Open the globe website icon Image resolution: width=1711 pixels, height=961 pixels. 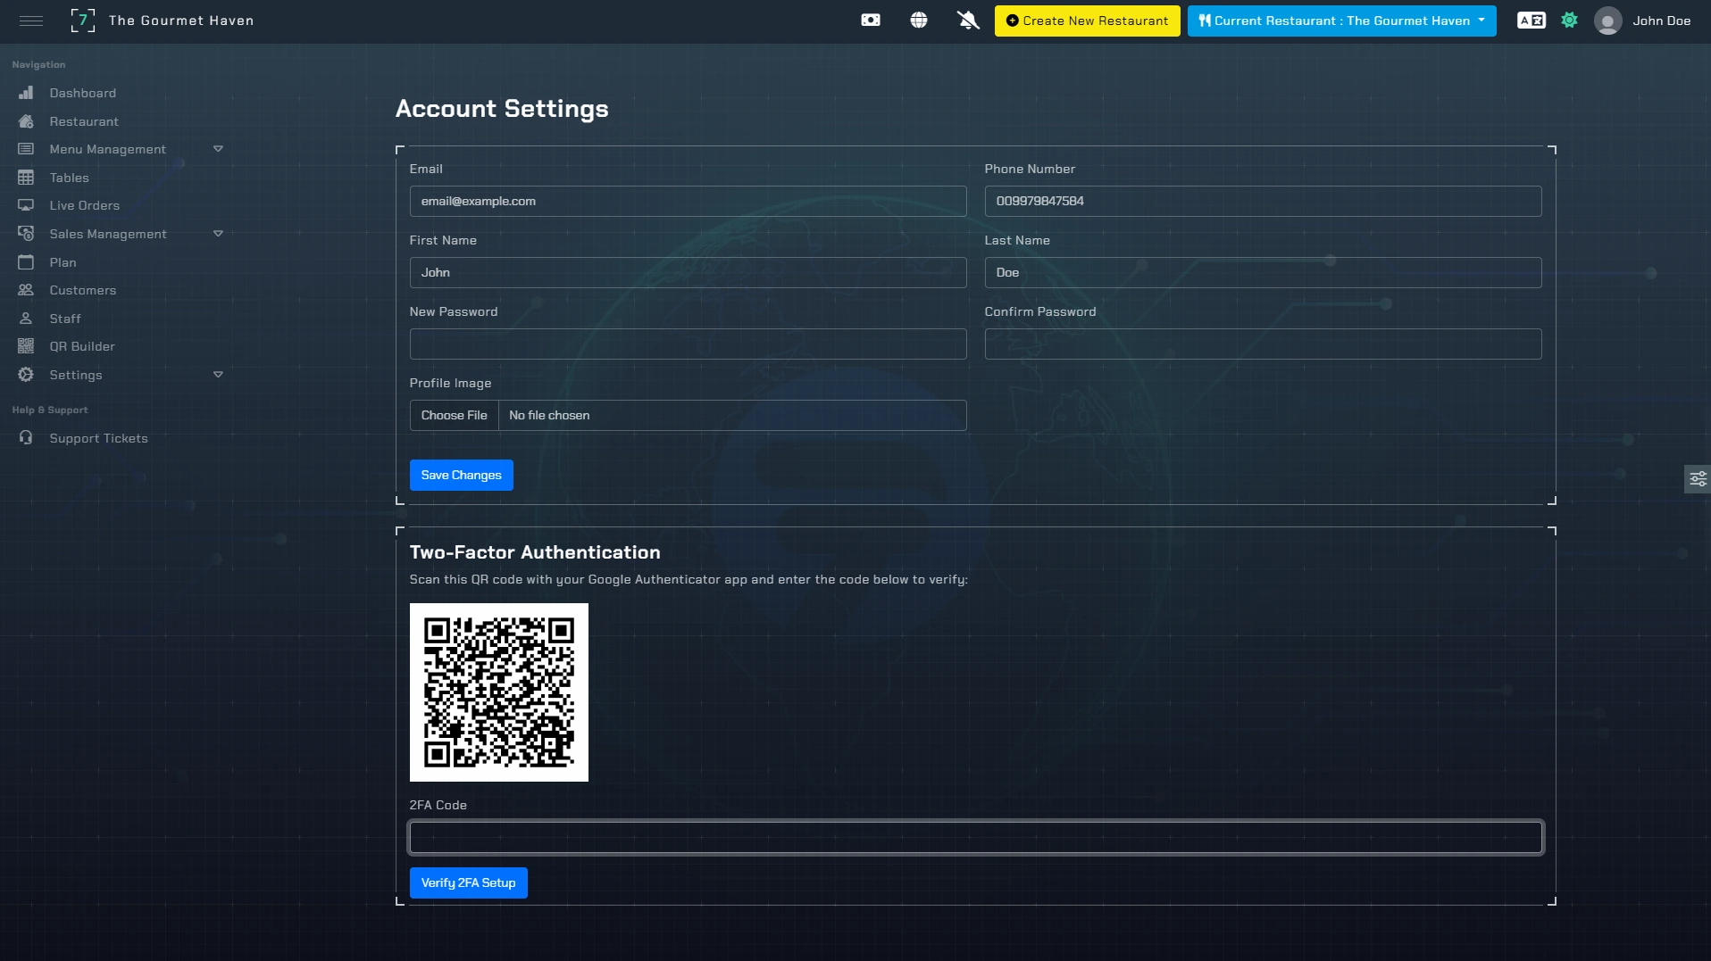point(919,21)
